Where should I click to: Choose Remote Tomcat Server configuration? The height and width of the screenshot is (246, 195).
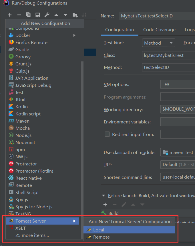[x=129, y=237]
